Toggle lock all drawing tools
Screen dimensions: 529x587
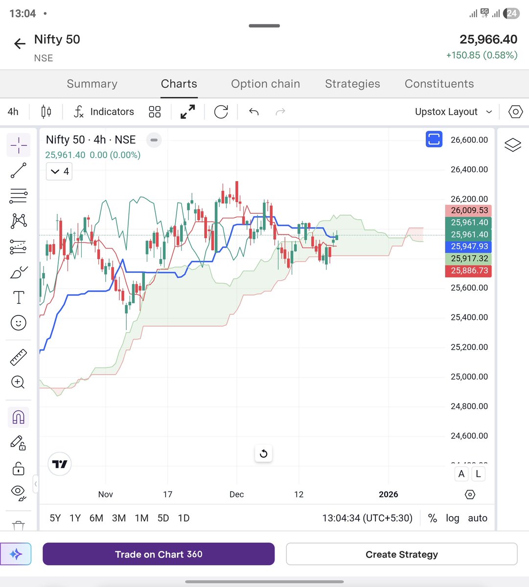coord(19,468)
